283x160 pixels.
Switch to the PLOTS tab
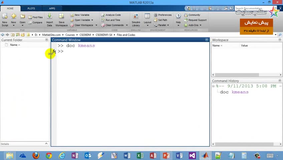click(31, 8)
